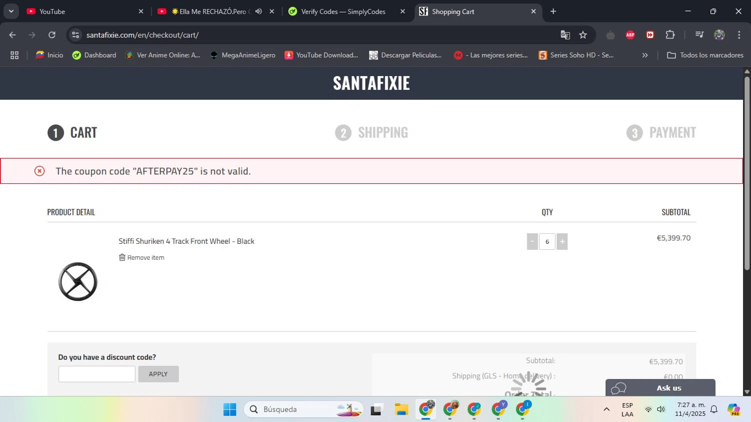Close the Shopping Cart tab
This screenshot has height=422, width=751.
(533, 12)
